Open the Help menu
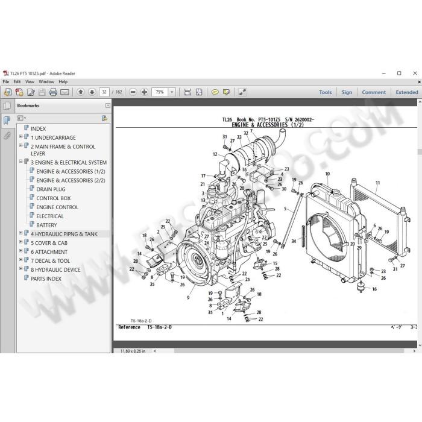This screenshot has width=422, height=422. pyautogui.click(x=63, y=82)
